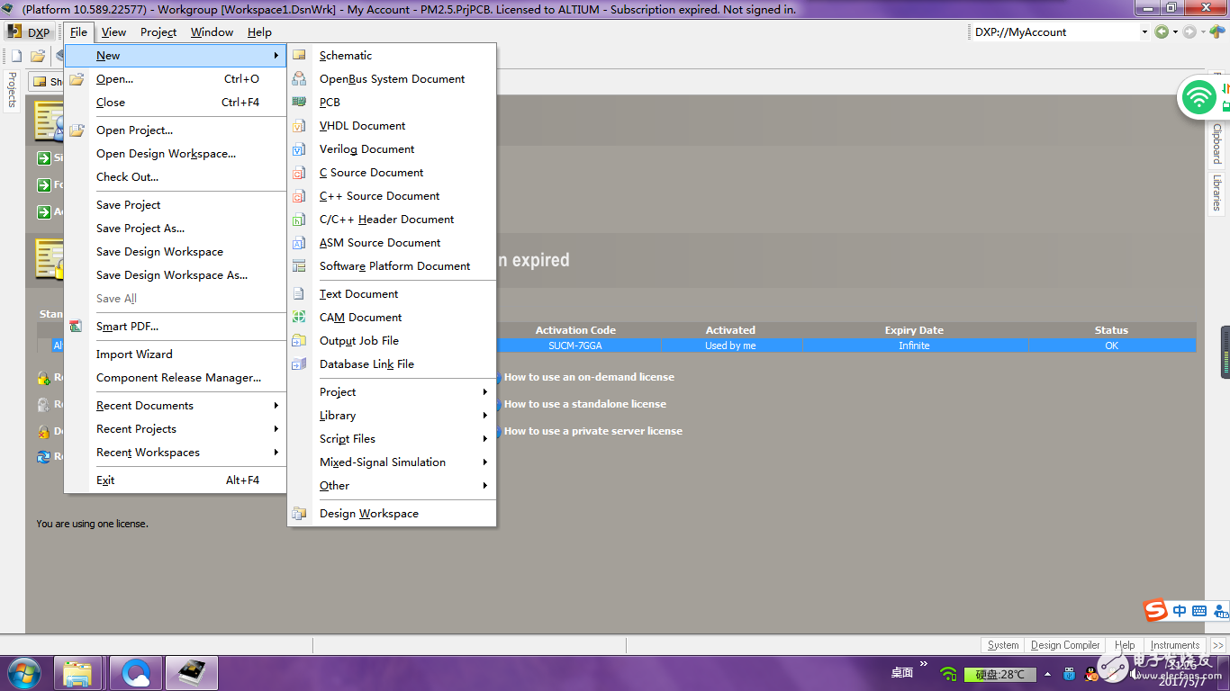
Task: Open the Design Compiler panel button
Action: point(1065,645)
